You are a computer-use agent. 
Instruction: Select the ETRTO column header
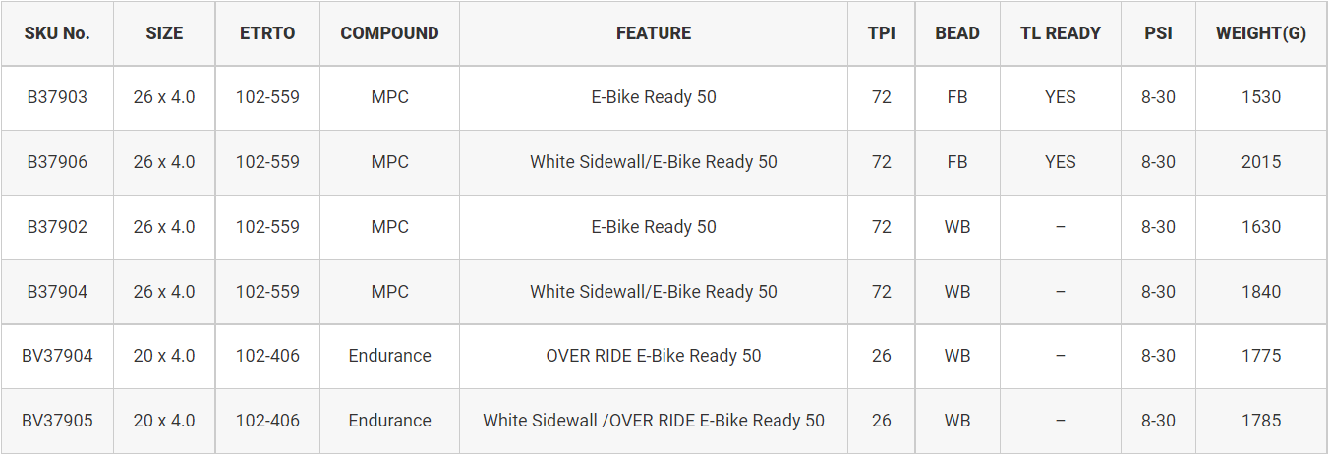267,33
